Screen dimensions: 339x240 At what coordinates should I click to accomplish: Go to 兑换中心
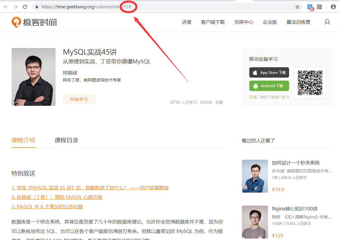[x=244, y=22]
